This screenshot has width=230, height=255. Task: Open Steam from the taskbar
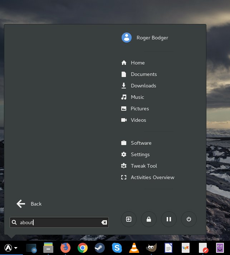pos(99,248)
